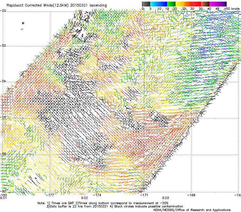Click the purple '9:01' time label

pos(3,198)
